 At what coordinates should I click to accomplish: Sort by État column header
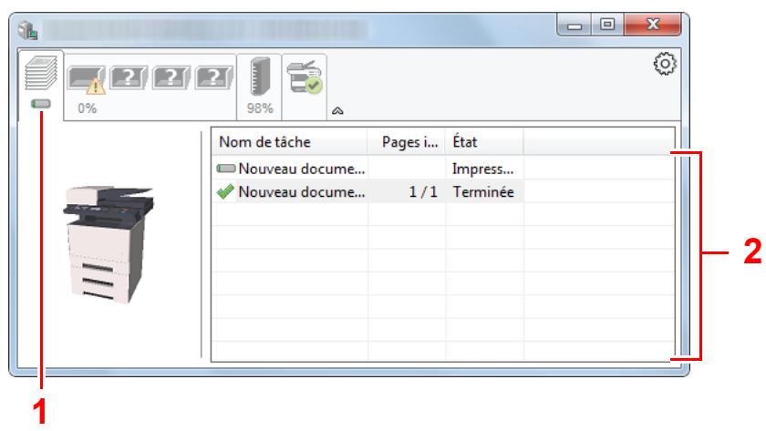[x=484, y=142]
